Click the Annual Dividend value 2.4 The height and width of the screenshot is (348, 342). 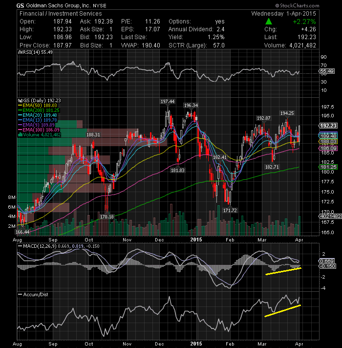(x=220, y=29)
